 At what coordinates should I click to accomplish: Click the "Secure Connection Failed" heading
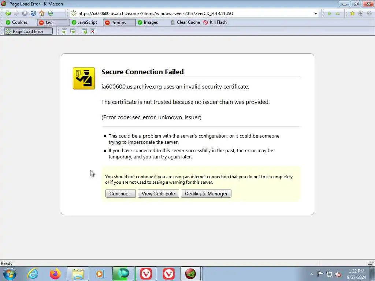point(142,72)
